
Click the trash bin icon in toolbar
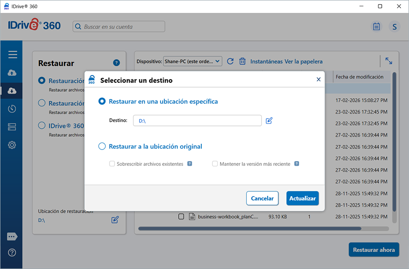[242, 61]
